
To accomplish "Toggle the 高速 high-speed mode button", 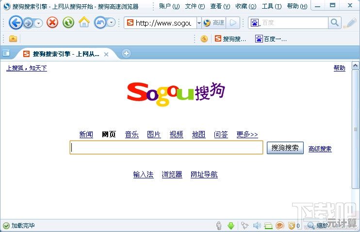I will pyautogui.click(x=214, y=23).
